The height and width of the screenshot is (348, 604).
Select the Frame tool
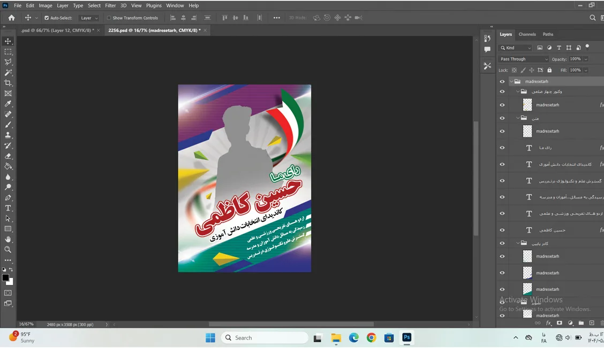(7, 93)
